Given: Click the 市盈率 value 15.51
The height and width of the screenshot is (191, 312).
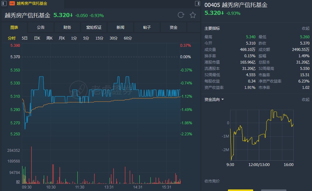Looking at the screenshot, I should (x=305, y=75).
